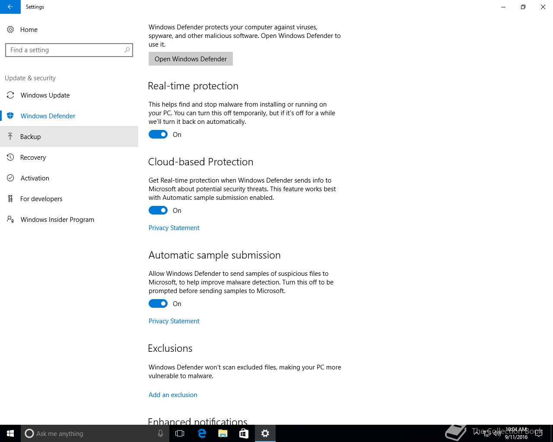Click the network tray icon

pyautogui.click(x=487, y=433)
